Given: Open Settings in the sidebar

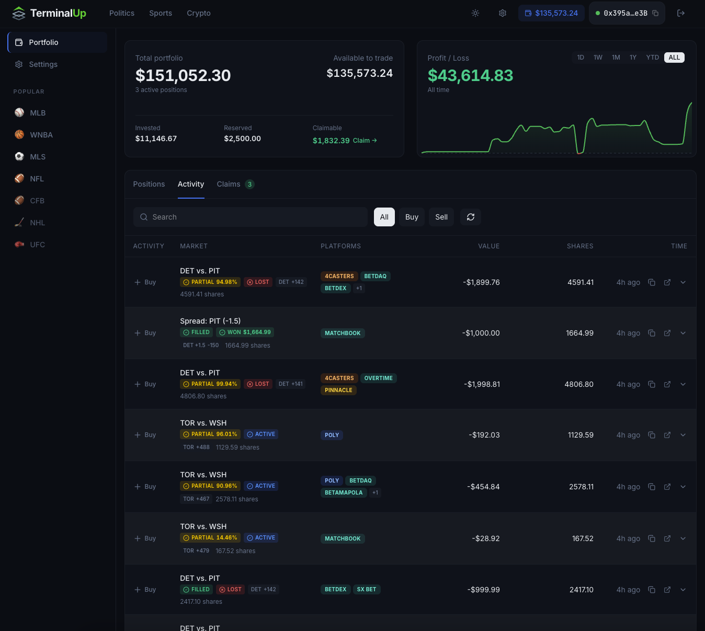Looking at the screenshot, I should [x=58, y=64].
